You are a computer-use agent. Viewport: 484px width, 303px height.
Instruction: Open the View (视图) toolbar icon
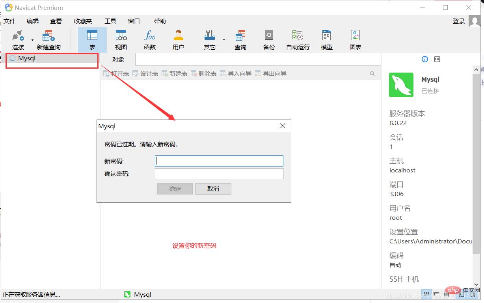(121, 36)
